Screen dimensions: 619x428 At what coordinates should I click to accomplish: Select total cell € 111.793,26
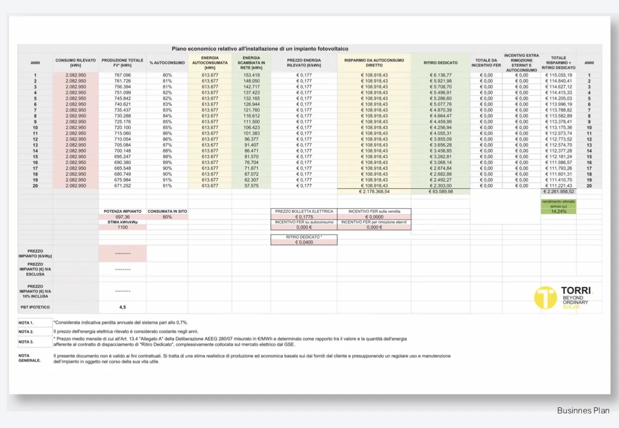coord(559,168)
